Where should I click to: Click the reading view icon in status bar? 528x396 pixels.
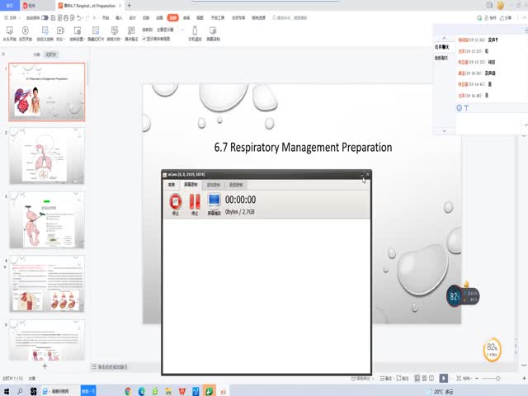[431, 379]
